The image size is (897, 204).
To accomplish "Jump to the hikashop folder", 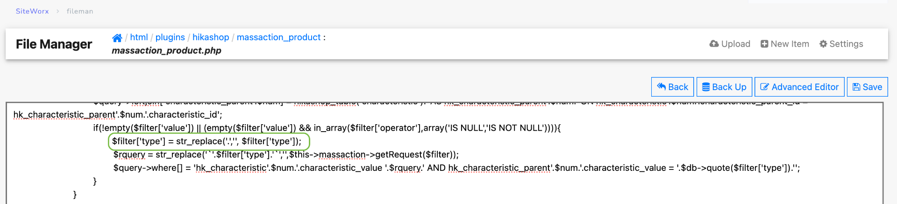I will pyautogui.click(x=211, y=37).
